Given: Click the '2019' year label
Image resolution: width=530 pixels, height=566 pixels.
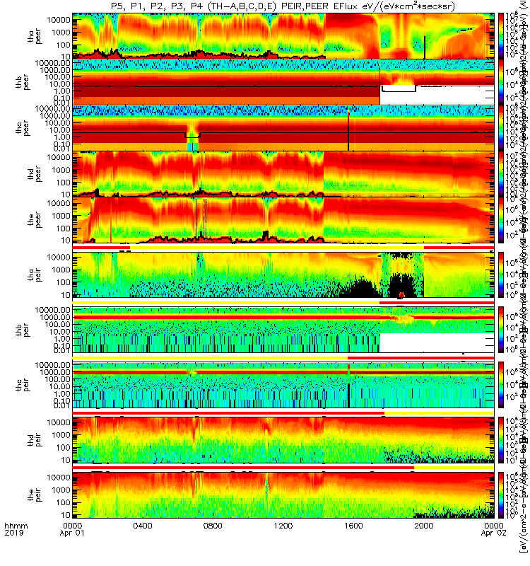Looking at the screenshot, I should 14,533.
